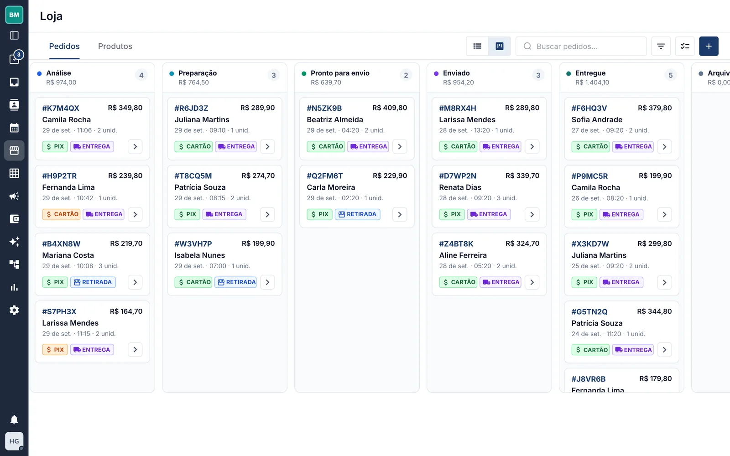
Task: Focus the Buscar pedidos search field
Action: click(581, 46)
